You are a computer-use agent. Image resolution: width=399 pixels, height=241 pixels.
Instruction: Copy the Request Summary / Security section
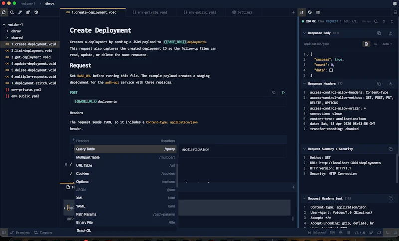coord(390,149)
